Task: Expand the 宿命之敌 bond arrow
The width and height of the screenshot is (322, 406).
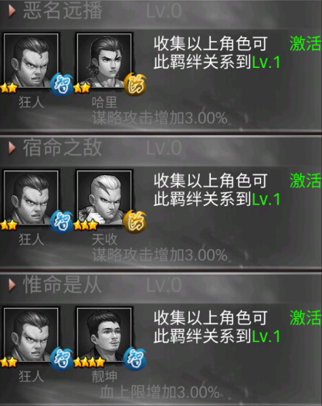Action: (12, 148)
